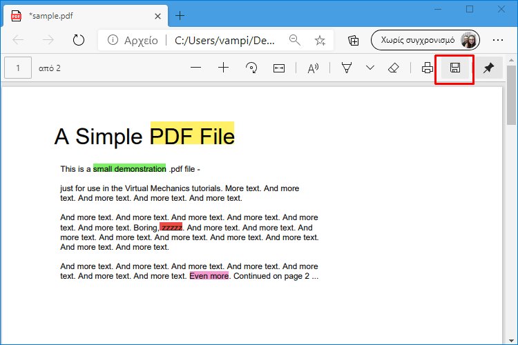This screenshot has height=345, width=518.
Task: Start Read Aloud for the PDF
Action: point(313,68)
